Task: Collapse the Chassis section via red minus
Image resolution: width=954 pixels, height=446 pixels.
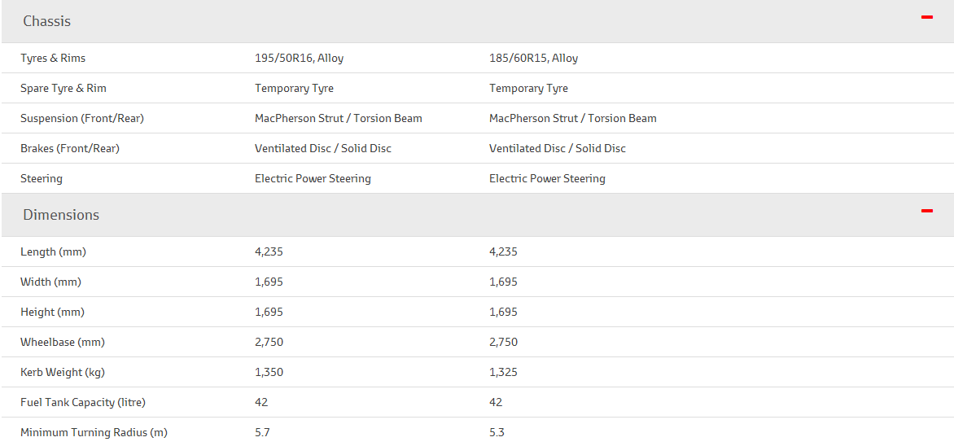Action: (926, 17)
